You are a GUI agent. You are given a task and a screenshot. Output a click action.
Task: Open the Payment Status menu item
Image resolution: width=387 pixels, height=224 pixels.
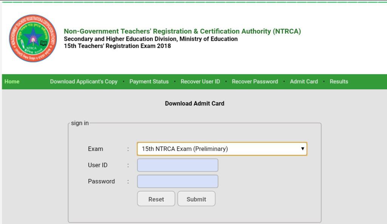pyautogui.click(x=149, y=81)
